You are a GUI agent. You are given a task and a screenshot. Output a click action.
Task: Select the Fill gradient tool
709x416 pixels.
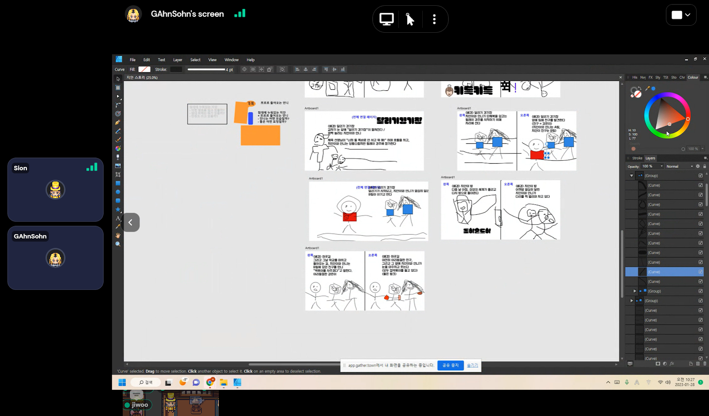click(118, 148)
